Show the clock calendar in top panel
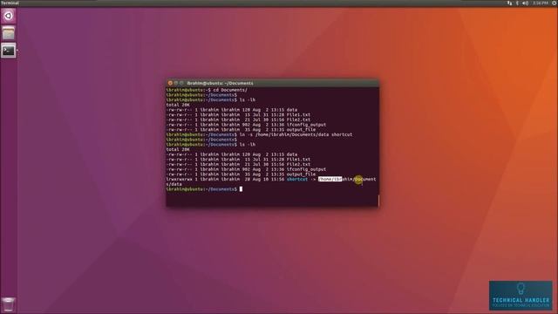The image size is (558, 314). point(541,3)
